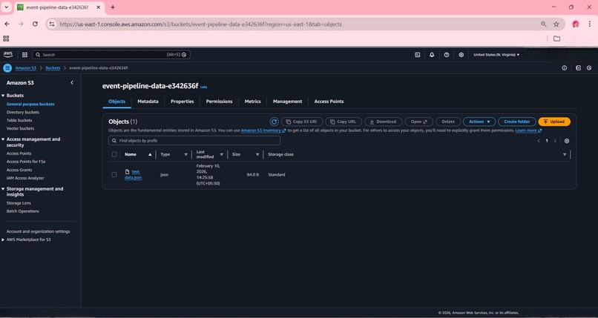Open the settings gear in AWS header
Viewport: 598px width, 318px height.
[461, 55]
